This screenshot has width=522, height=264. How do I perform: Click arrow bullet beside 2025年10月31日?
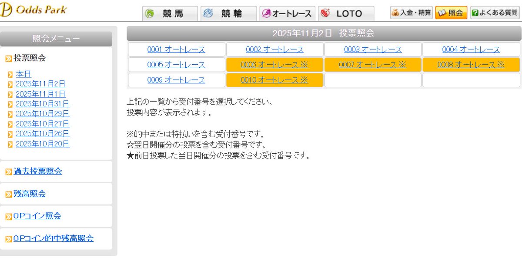tap(10, 104)
